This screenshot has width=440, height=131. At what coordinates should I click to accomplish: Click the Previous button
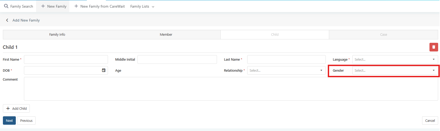[x=26, y=120]
